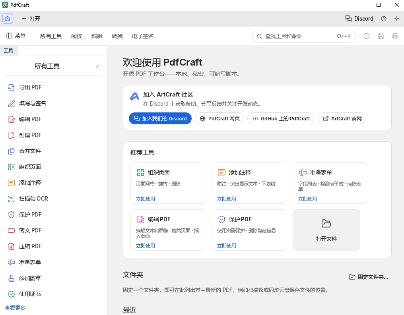Click the 固定文件夹… button
The height and width of the screenshot is (315, 404).
point(369,277)
